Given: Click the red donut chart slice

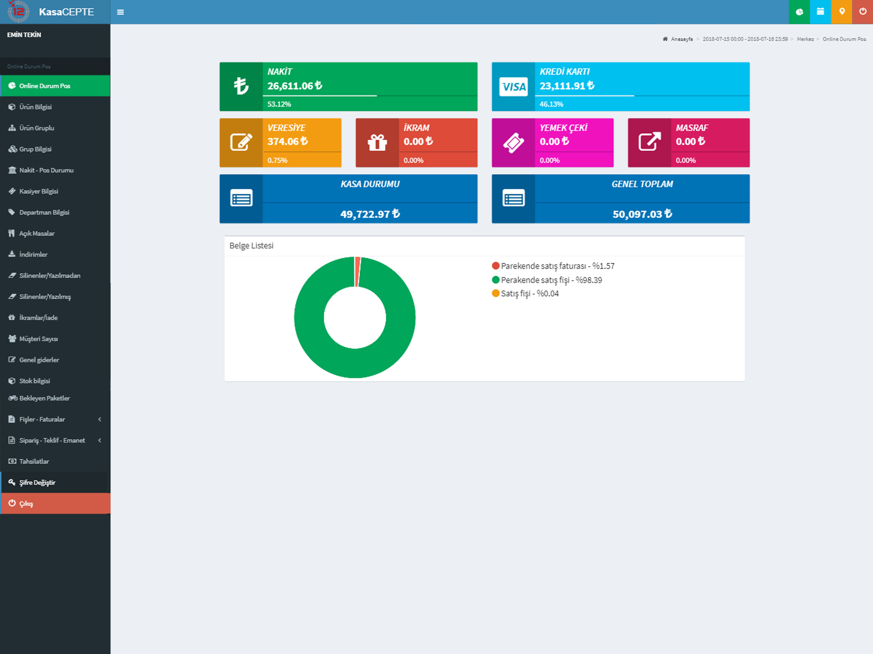Looking at the screenshot, I should [x=358, y=272].
